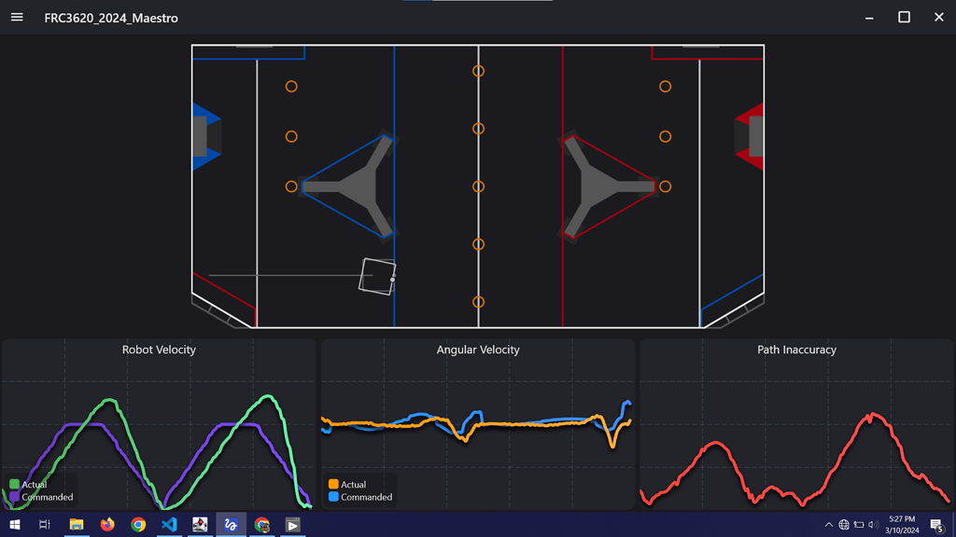Click the blue Commanded swatch in Angular Velocity legend
The width and height of the screenshot is (956, 537).
click(333, 497)
